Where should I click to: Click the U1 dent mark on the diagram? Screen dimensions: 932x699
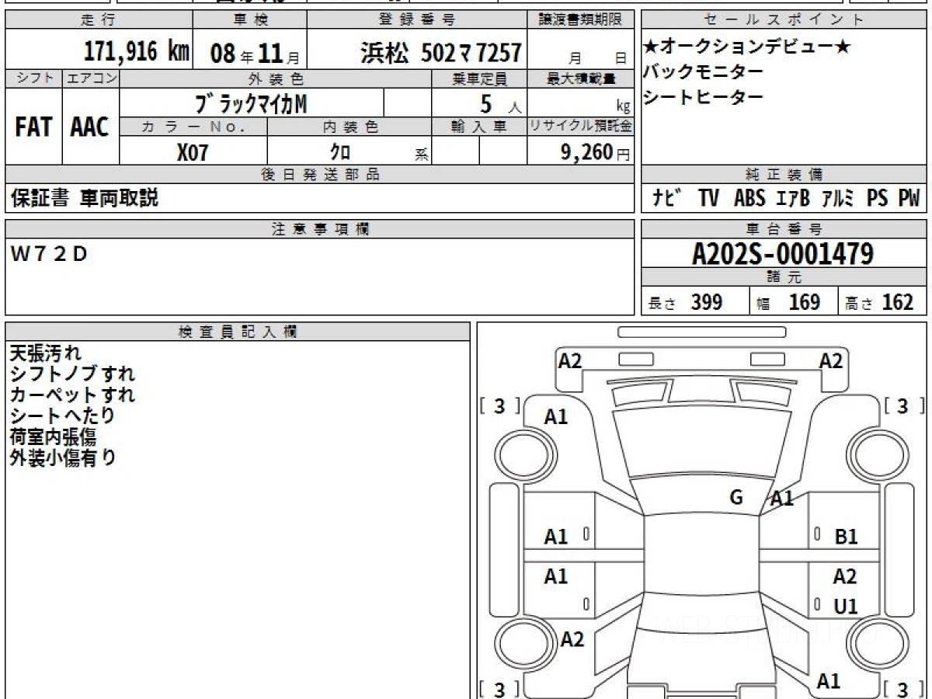(x=845, y=607)
